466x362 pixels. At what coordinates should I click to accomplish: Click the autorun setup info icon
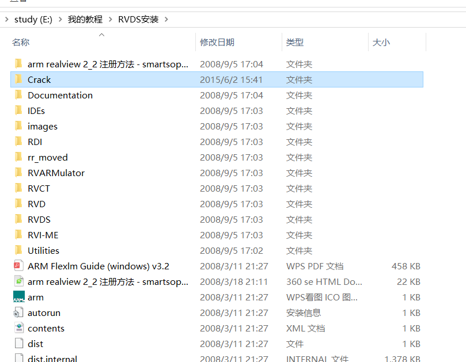point(18,313)
